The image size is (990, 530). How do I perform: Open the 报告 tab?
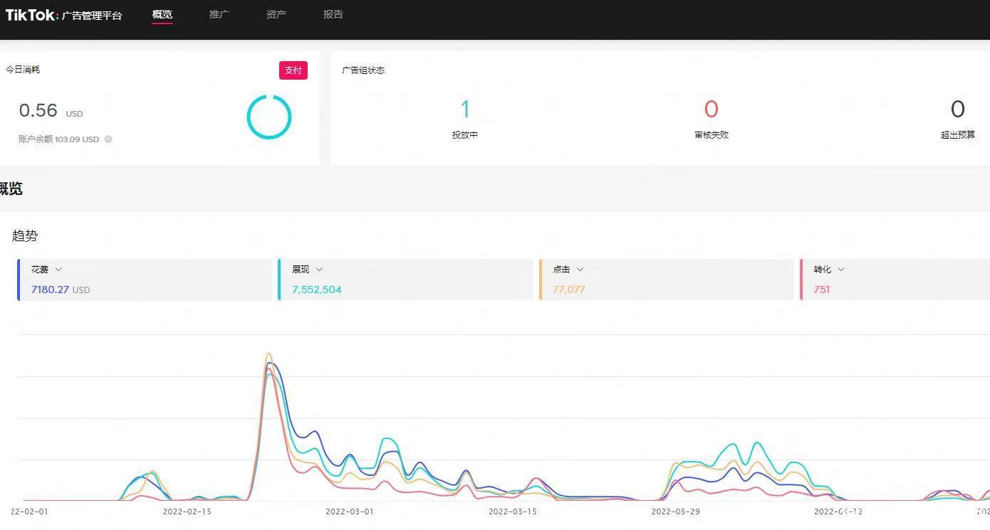tap(333, 14)
